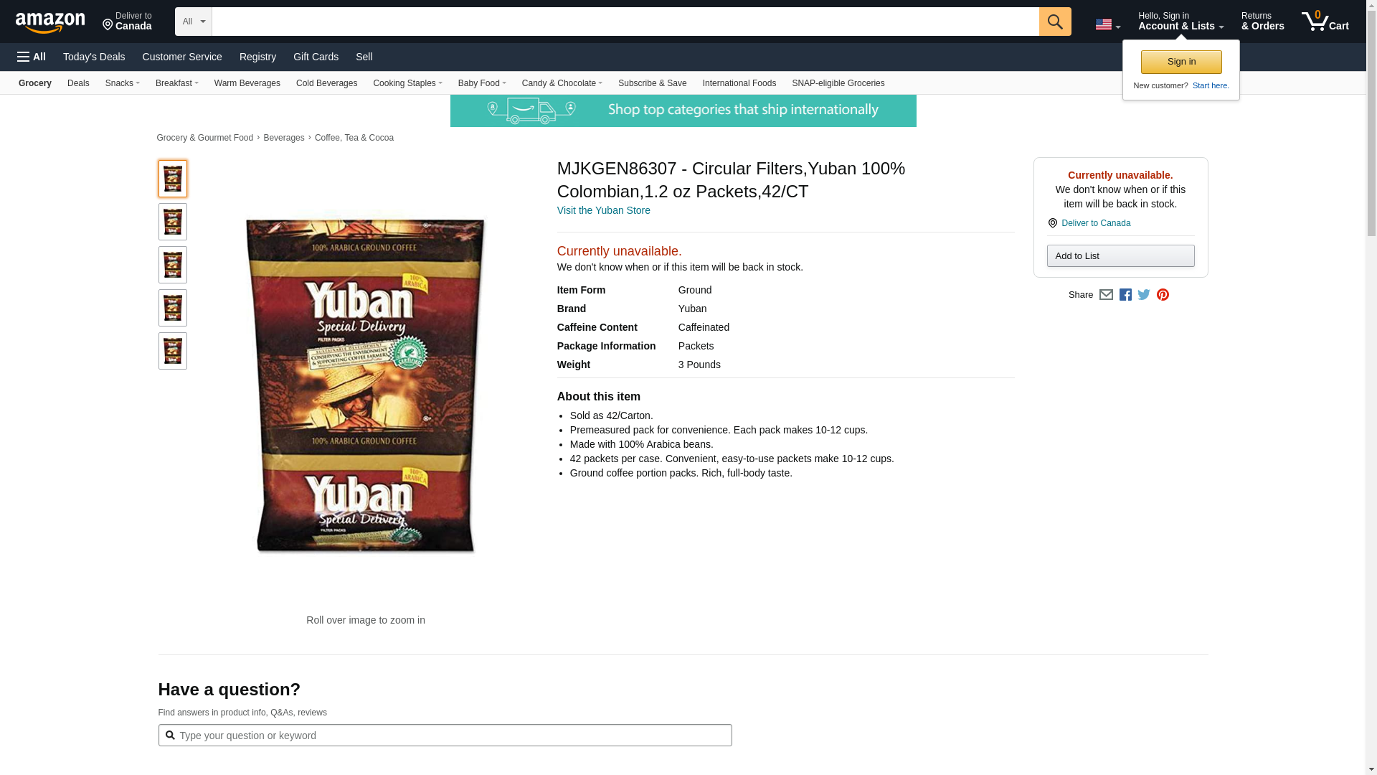This screenshot has width=1377, height=775.
Task: Expand the All search category dropdown
Action: pos(193,22)
